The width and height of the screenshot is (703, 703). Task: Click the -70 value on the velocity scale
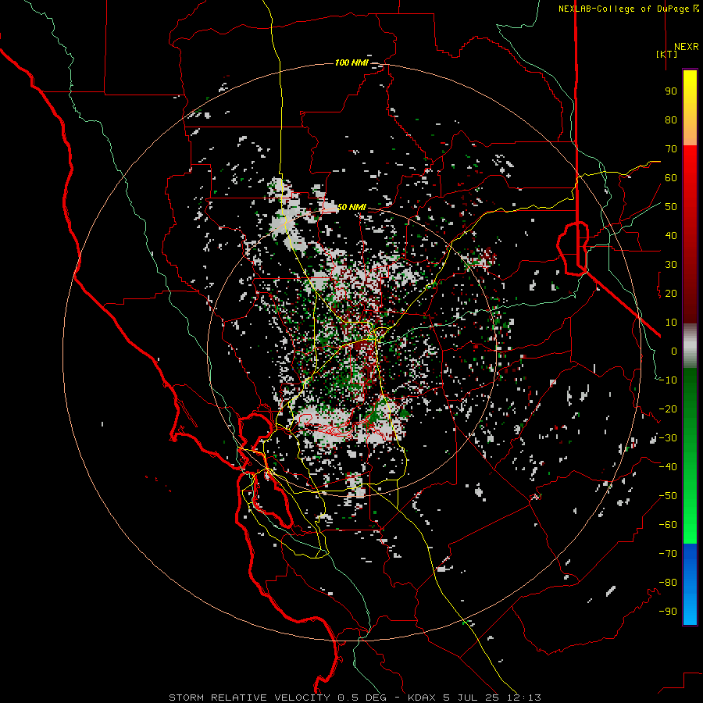click(x=668, y=554)
